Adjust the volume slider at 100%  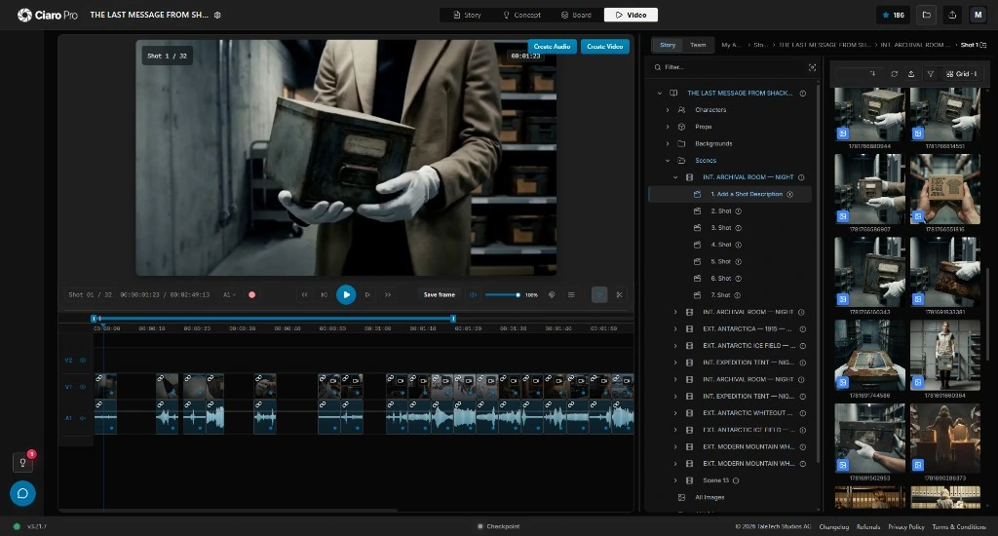tap(502, 294)
